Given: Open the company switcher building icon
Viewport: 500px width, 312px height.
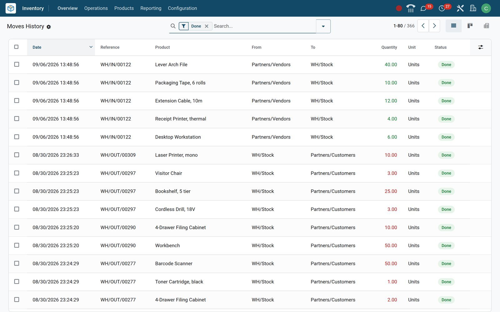Looking at the screenshot, I should [x=473, y=8].
